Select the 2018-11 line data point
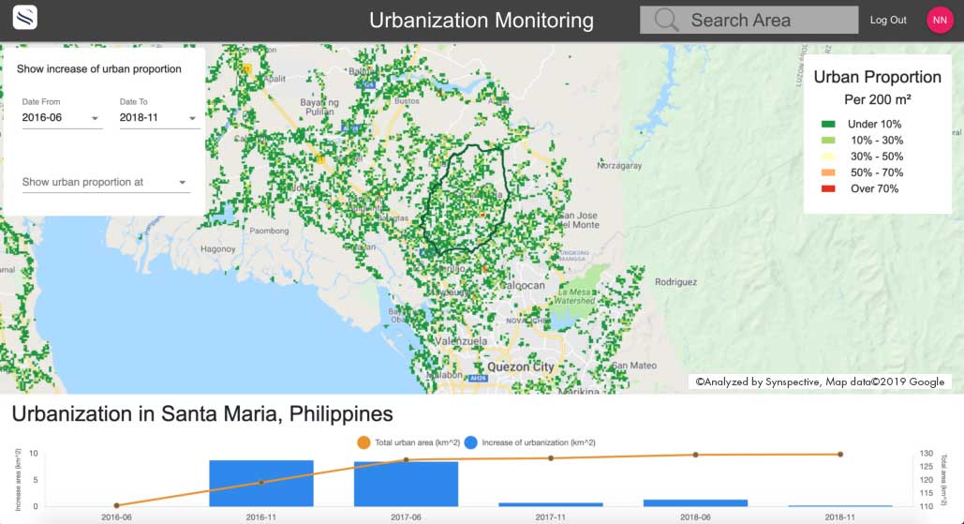This screenshot has width=964, height=524. tap(840, 455)
